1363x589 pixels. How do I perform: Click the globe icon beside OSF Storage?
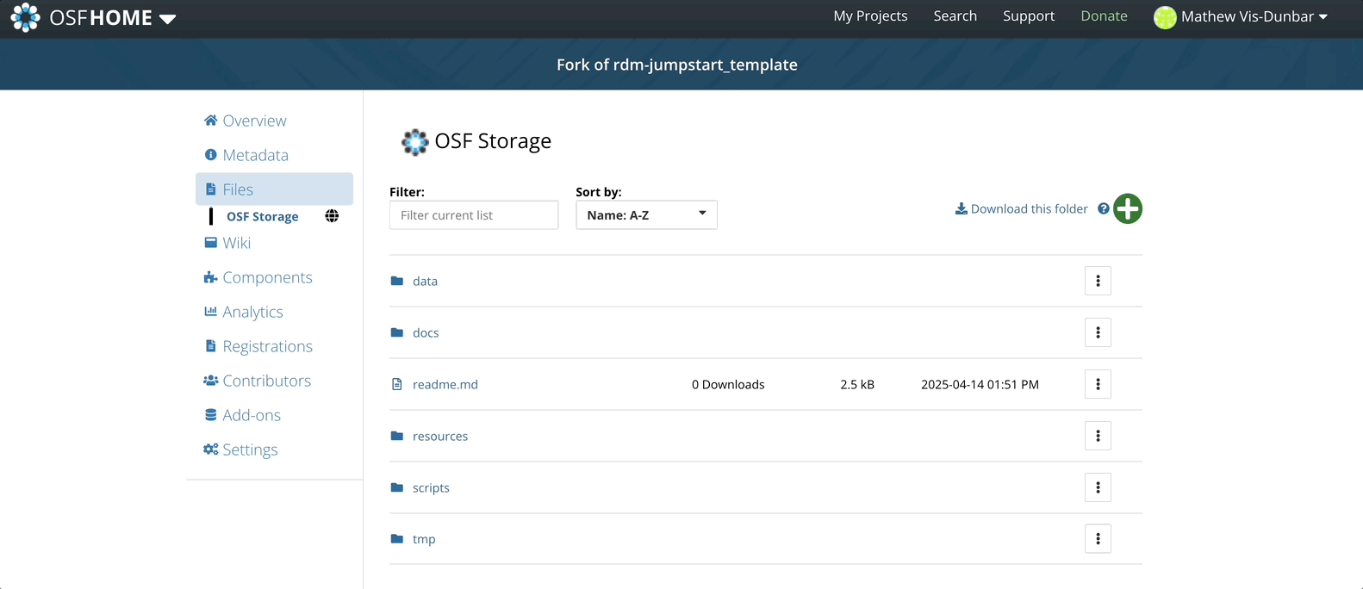point(332,216)
